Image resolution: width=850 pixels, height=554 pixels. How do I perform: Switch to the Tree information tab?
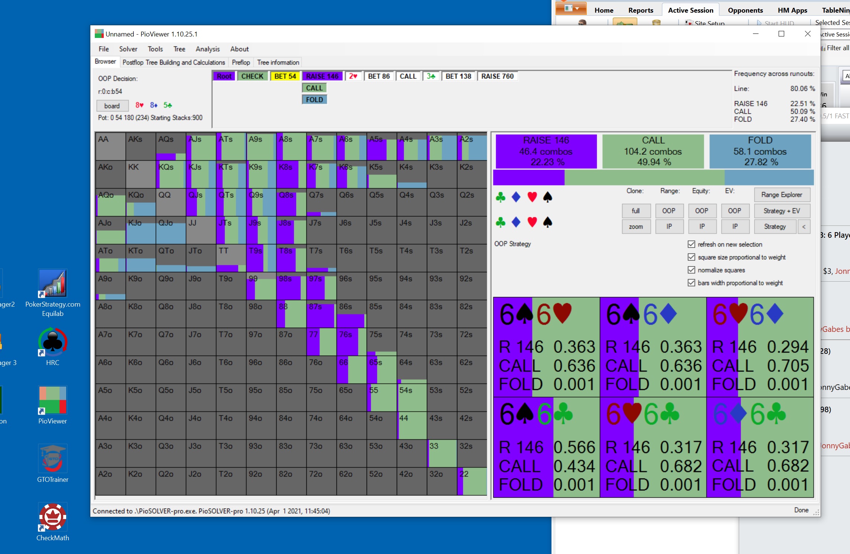coord(278,62)
